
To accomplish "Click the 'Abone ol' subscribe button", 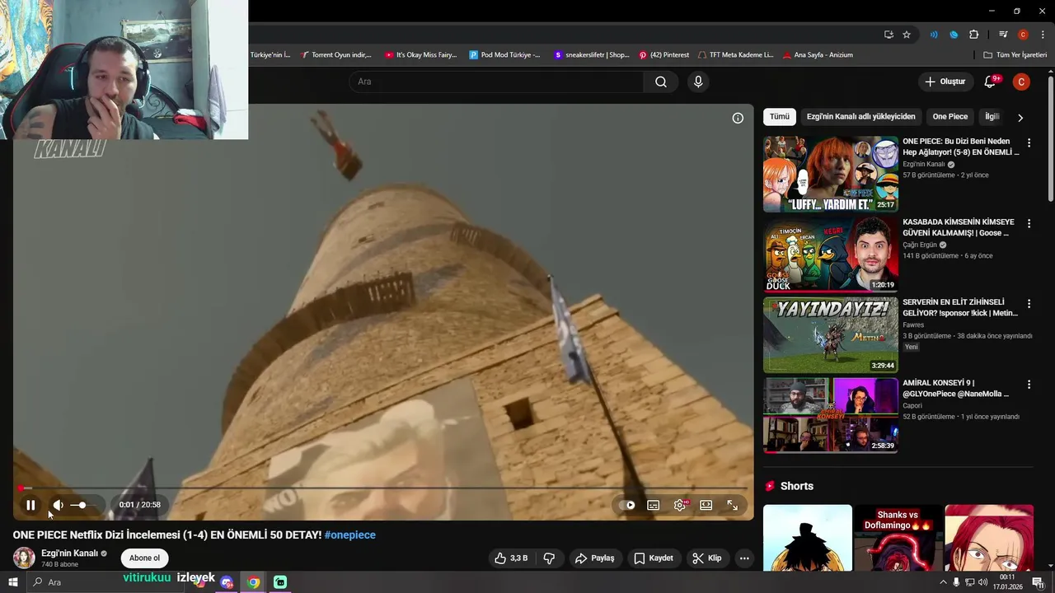I will click(x=144, y=558).
